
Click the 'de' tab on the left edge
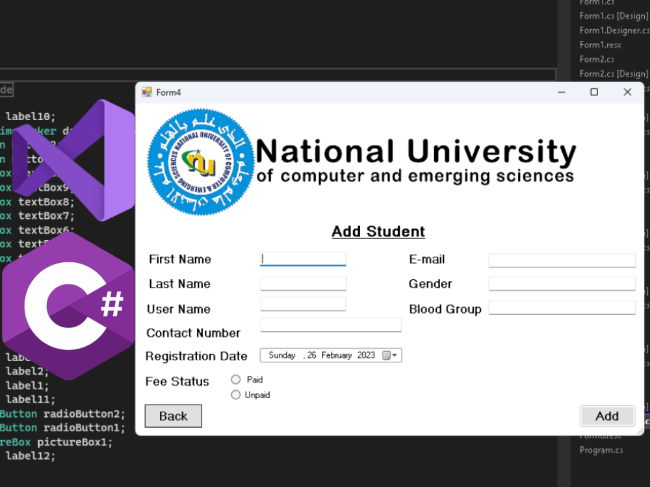[5, 90]
